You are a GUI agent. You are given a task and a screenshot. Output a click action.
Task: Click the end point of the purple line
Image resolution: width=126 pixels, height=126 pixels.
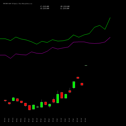(110, 37)
